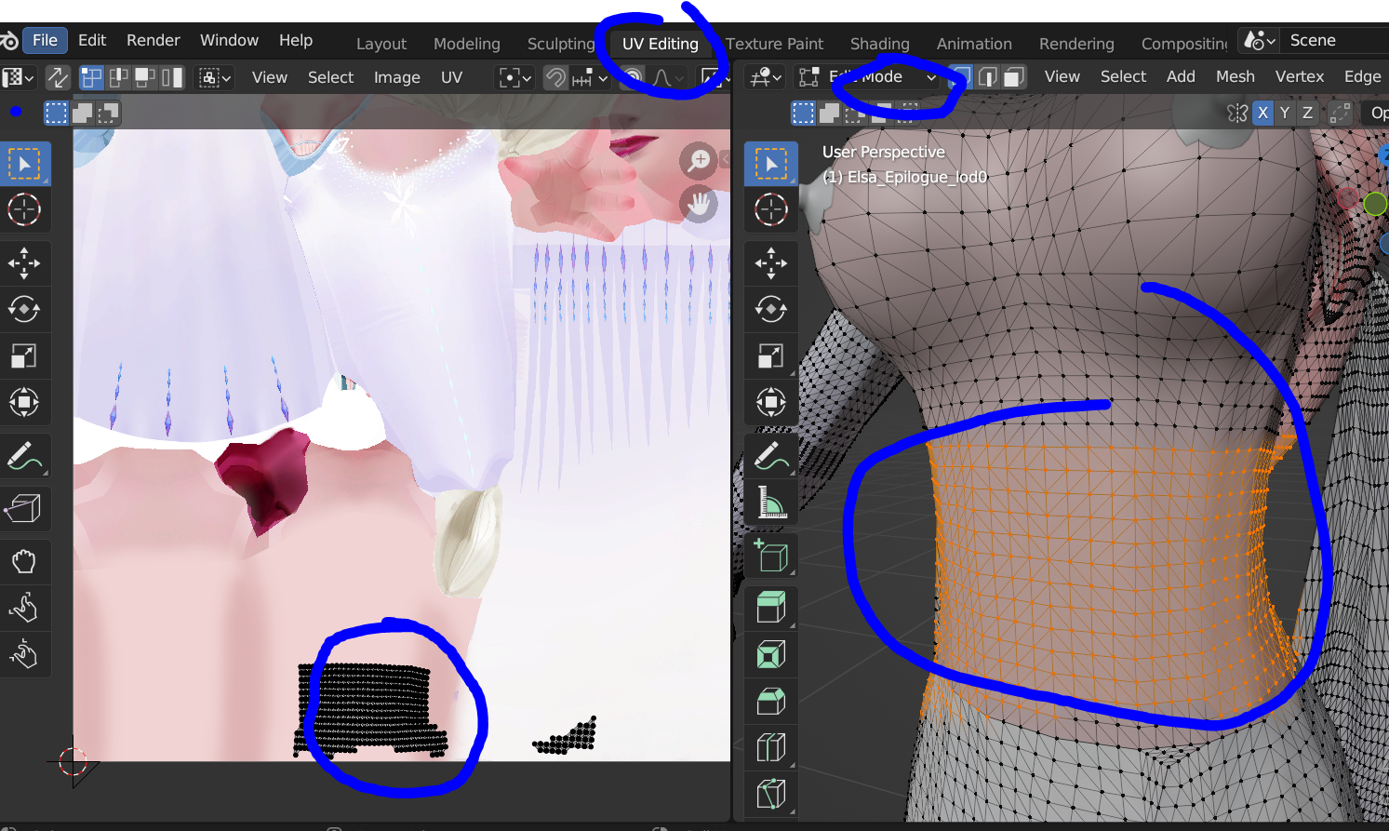The image size is (1389, 831).
Task: Open the File menu
Action: pos(45,40)
